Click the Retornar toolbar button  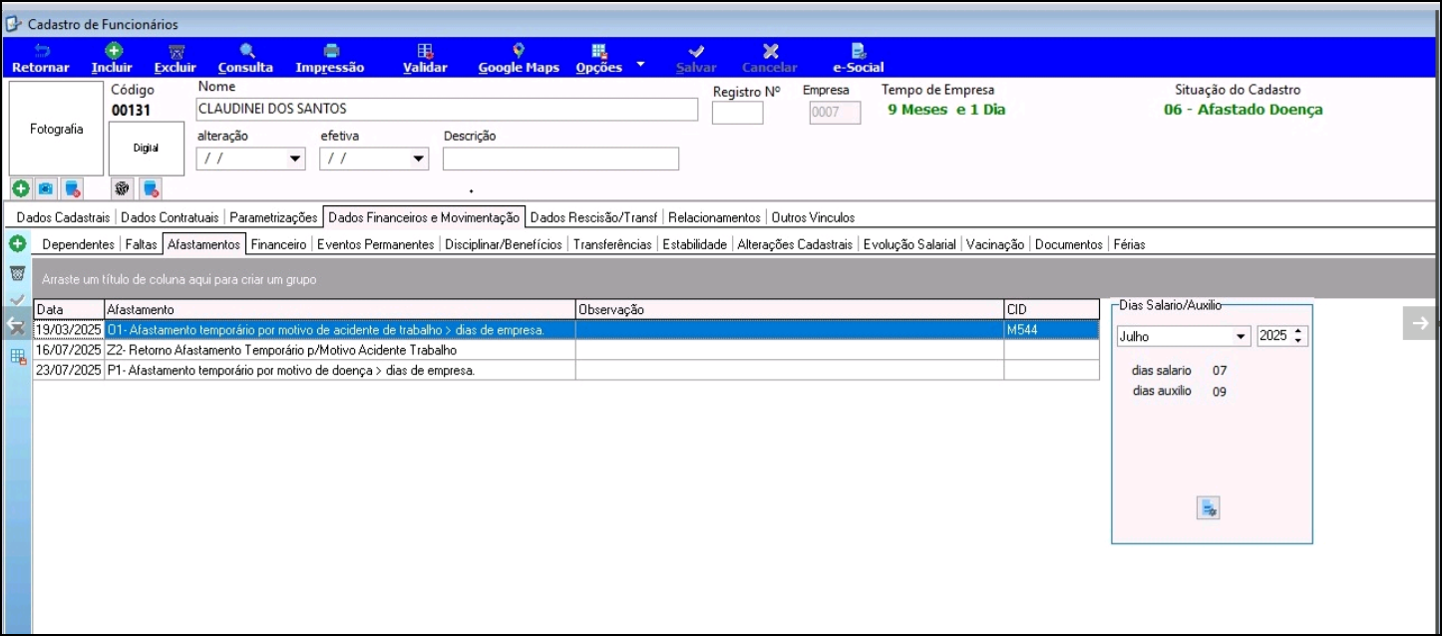(41, 59)
